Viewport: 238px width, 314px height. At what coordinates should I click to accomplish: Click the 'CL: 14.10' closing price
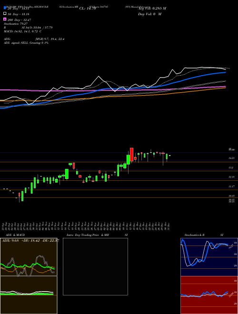coord(88,9)
